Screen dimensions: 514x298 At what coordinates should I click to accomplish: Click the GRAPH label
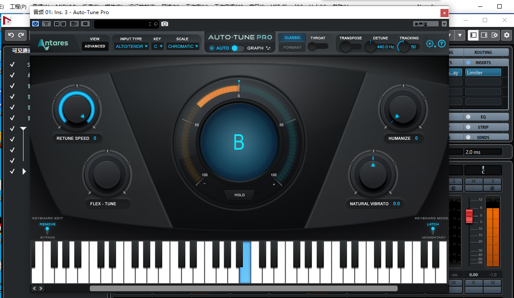(255, 48)
